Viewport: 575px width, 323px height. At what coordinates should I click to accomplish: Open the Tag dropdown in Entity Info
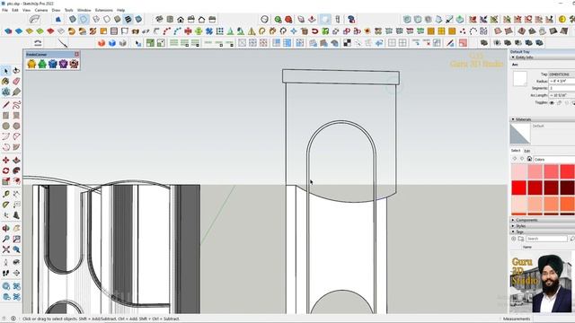[x=562, y=74]
